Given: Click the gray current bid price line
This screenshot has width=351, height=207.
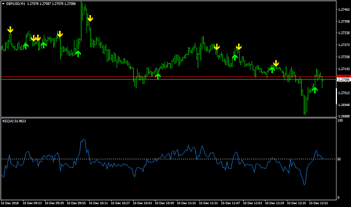Looking at the screenshot, I should pos(169,79).
